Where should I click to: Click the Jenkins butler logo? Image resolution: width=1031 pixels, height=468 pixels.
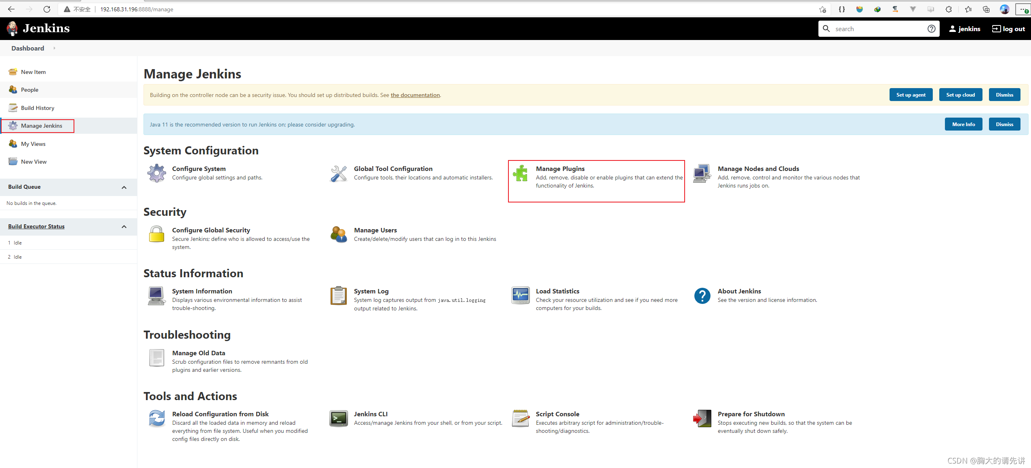tap(12, 28)
